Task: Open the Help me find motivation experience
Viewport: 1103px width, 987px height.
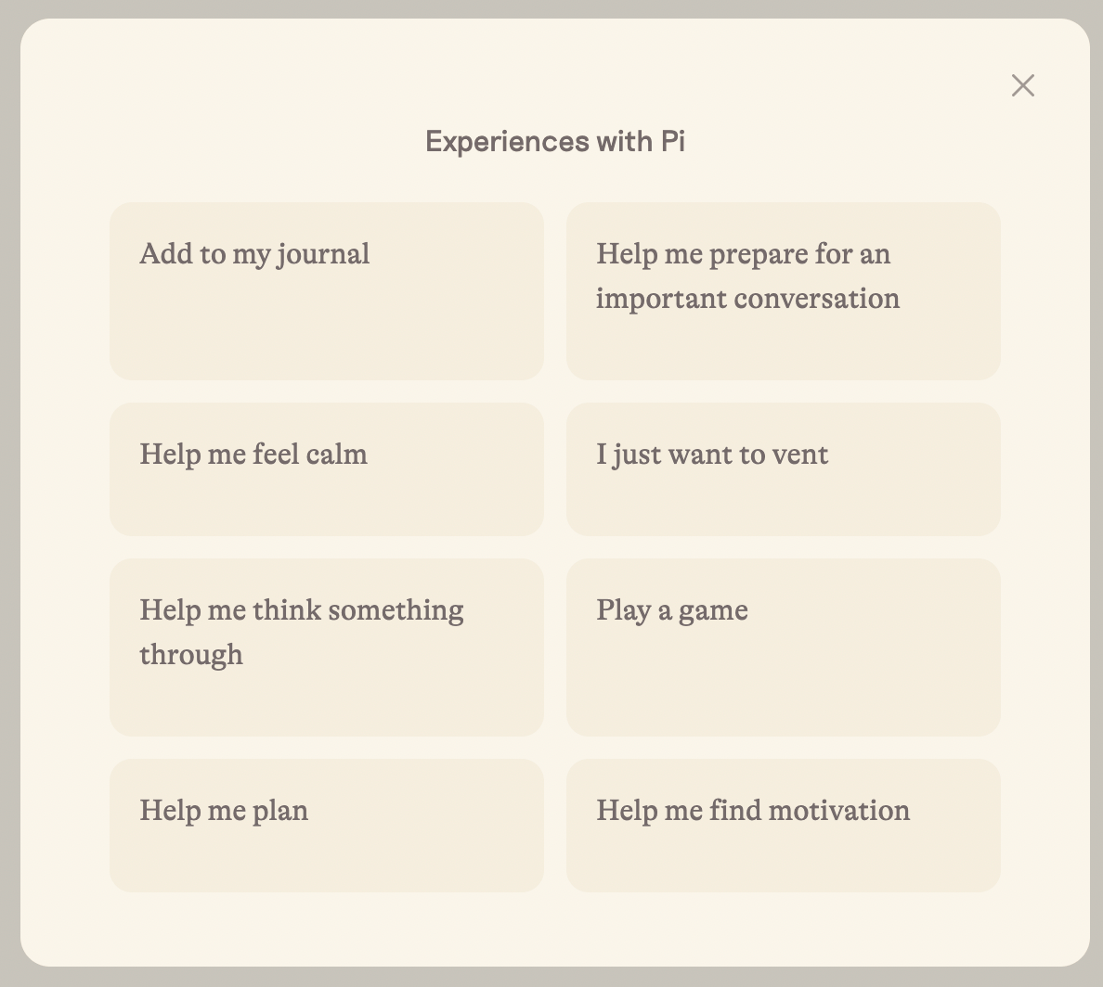Action: [x=783, y=825]
